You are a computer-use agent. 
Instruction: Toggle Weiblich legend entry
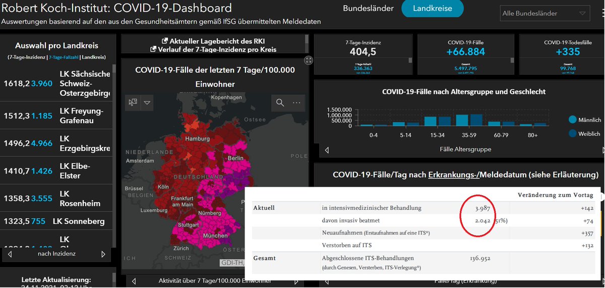585,134
